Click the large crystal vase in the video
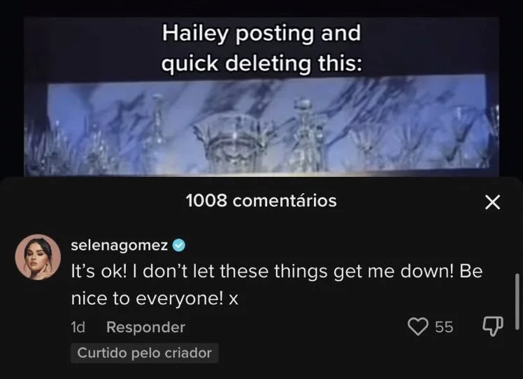523x379 pixels. coord(234,143)
